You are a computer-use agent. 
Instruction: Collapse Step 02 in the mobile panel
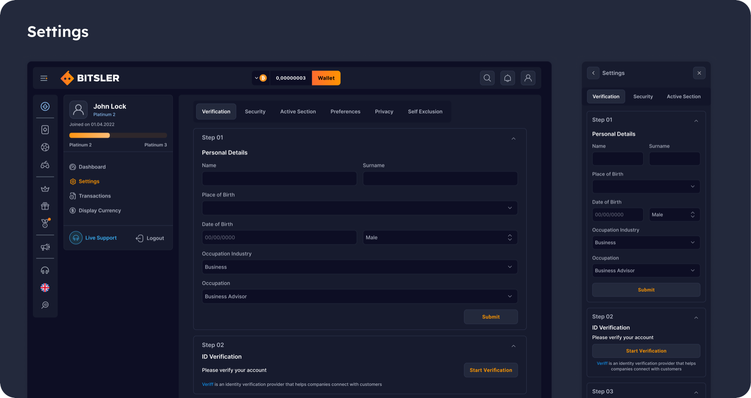coord(696,318)
